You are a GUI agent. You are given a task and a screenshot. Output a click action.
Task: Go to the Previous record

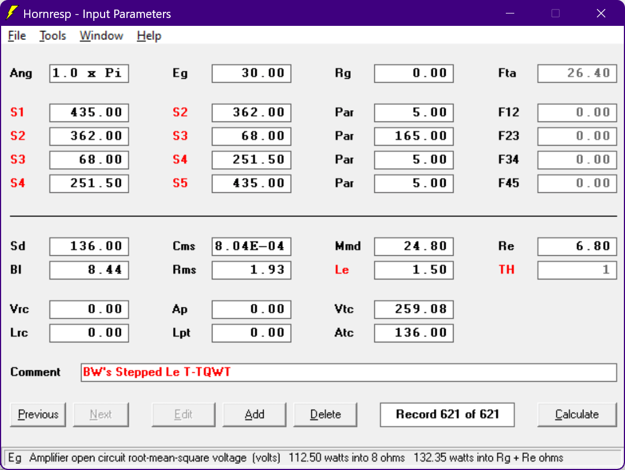38,414
